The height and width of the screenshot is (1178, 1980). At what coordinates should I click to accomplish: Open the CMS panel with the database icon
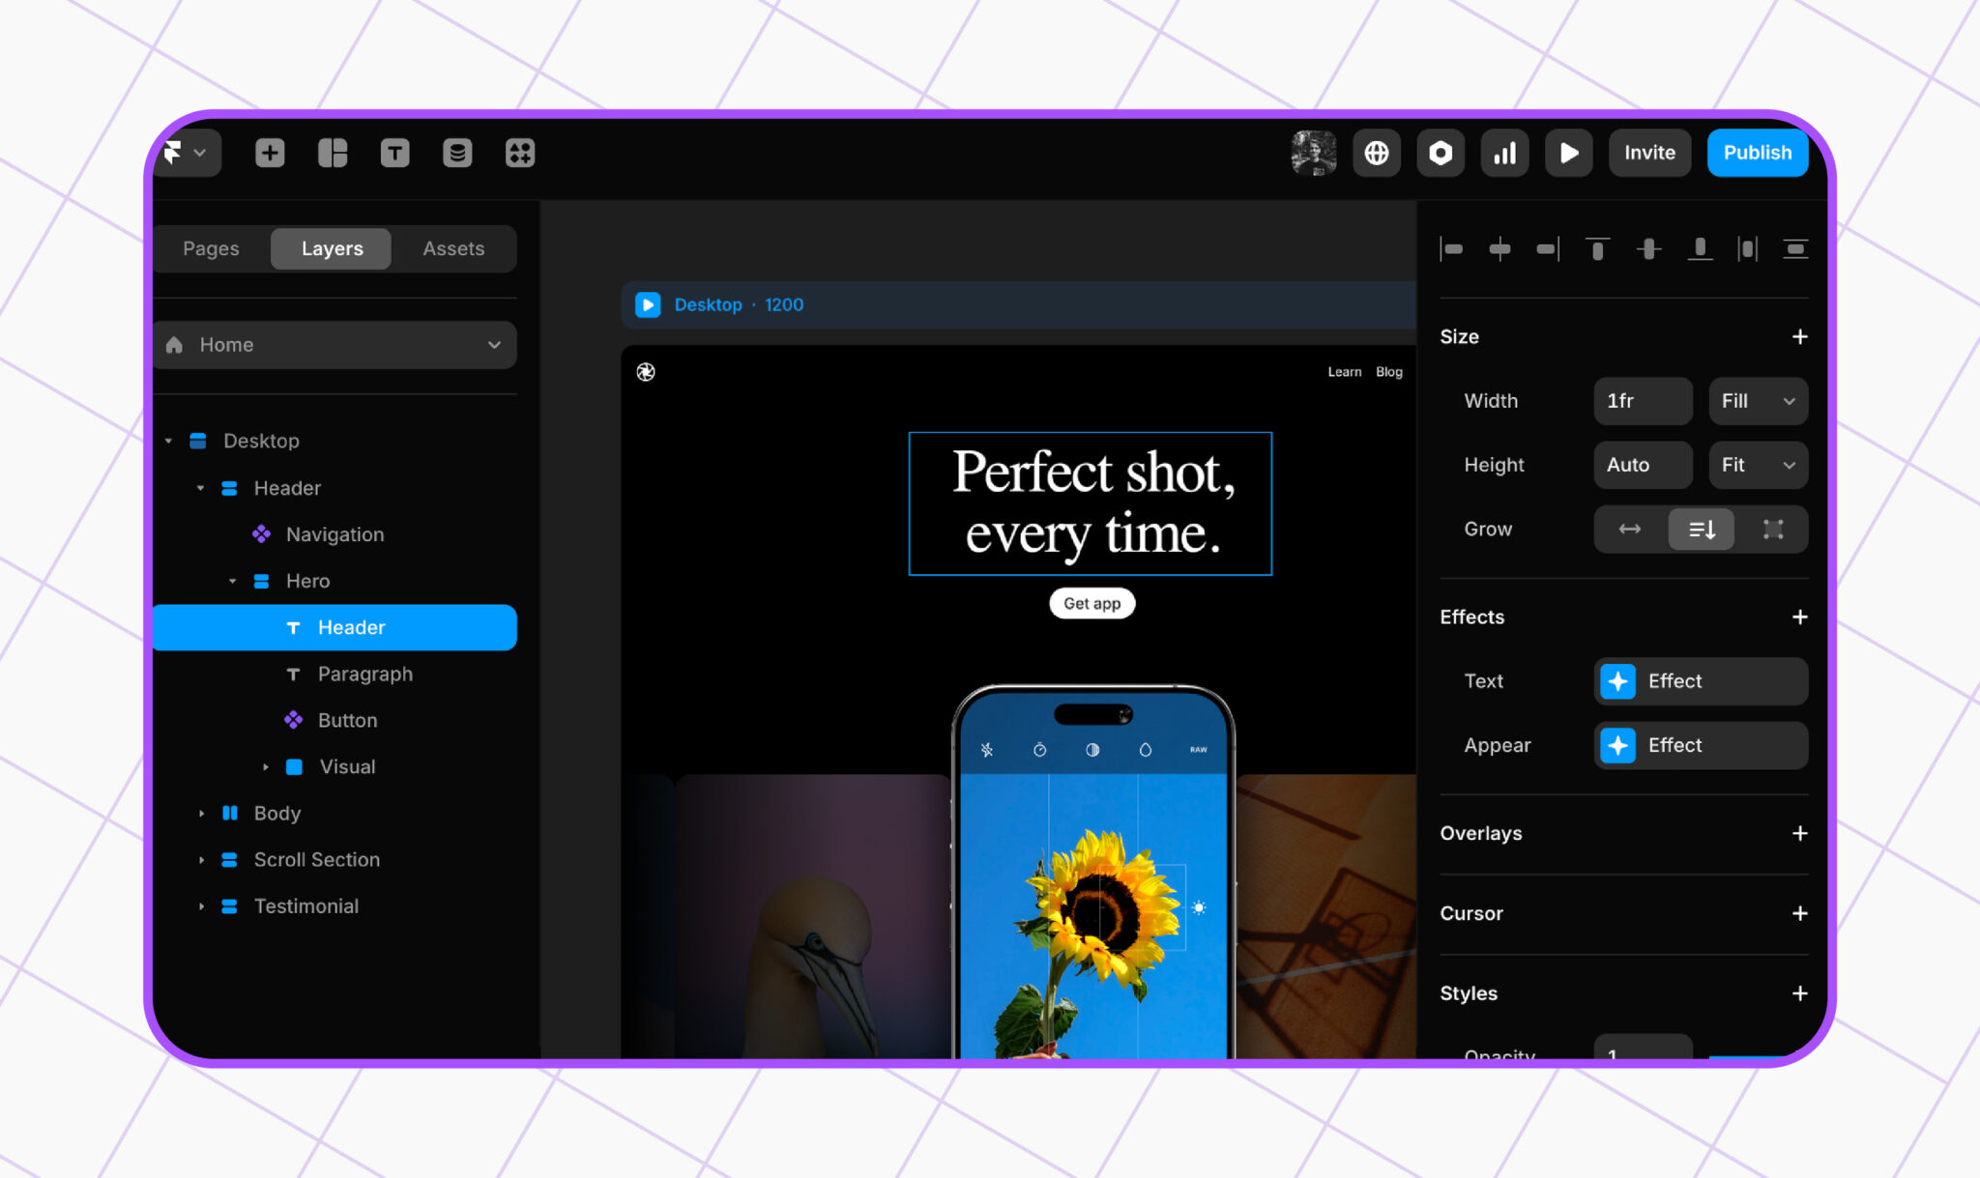(457, 152)
